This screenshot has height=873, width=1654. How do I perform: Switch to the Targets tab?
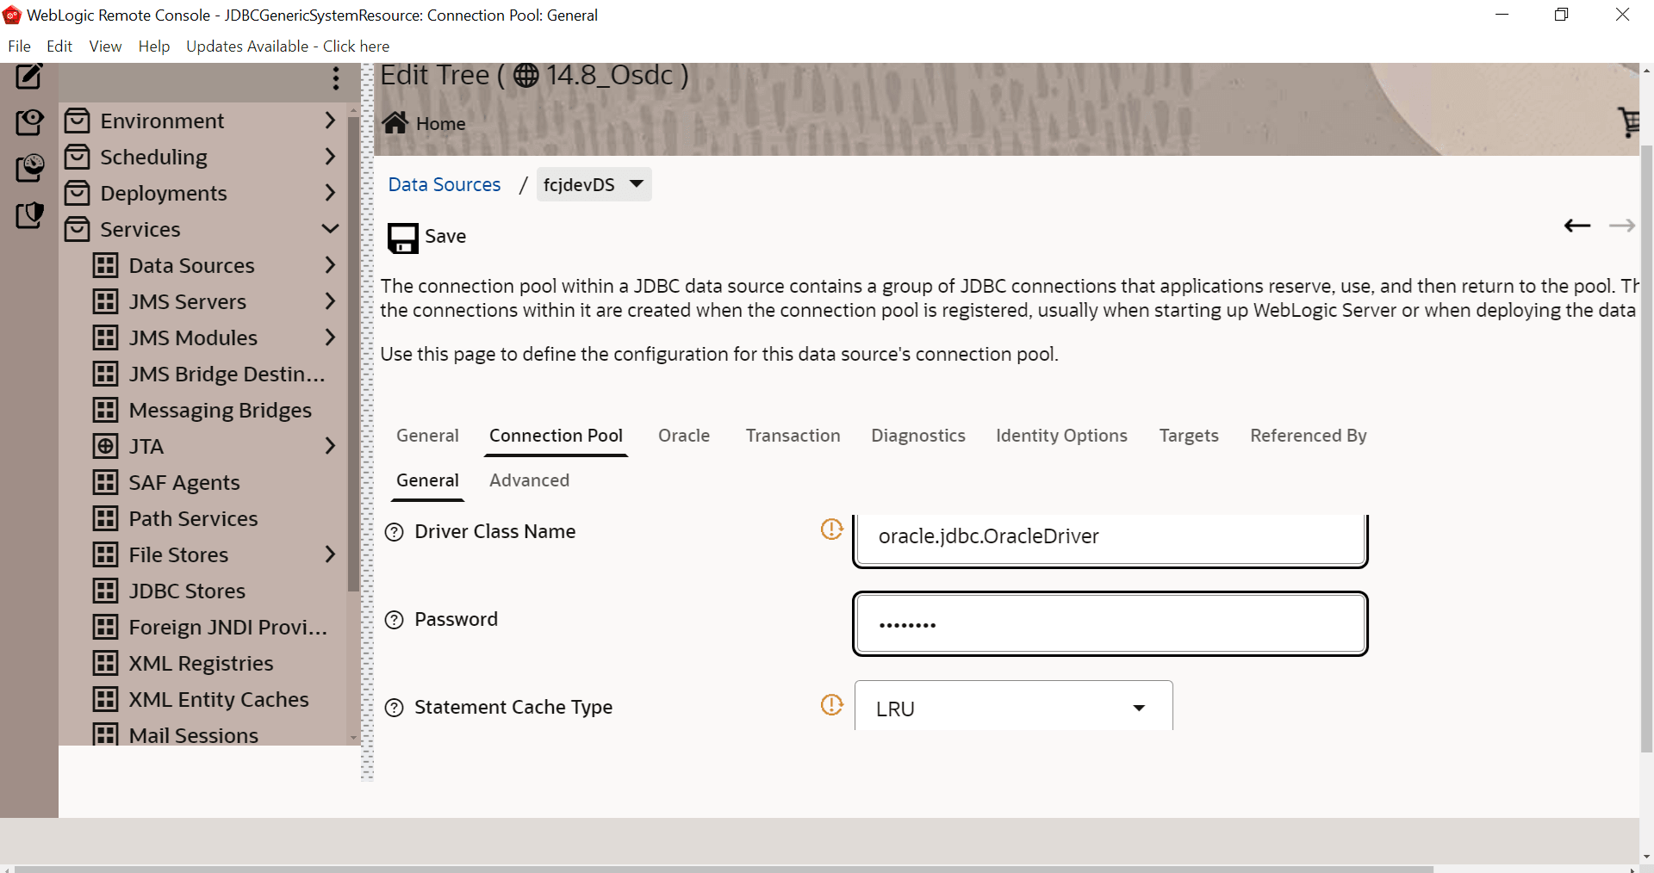tap(1189, 436)
